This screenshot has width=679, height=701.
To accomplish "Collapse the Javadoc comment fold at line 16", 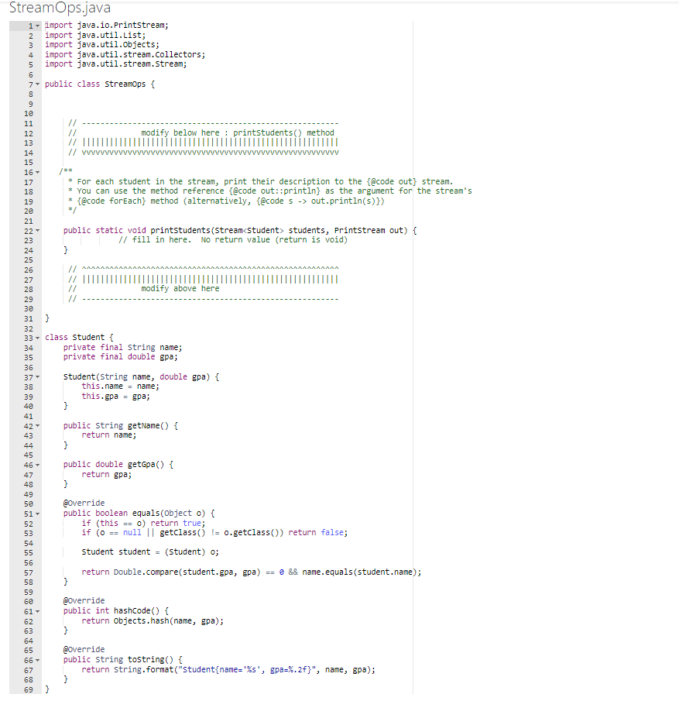I will 37,172.
